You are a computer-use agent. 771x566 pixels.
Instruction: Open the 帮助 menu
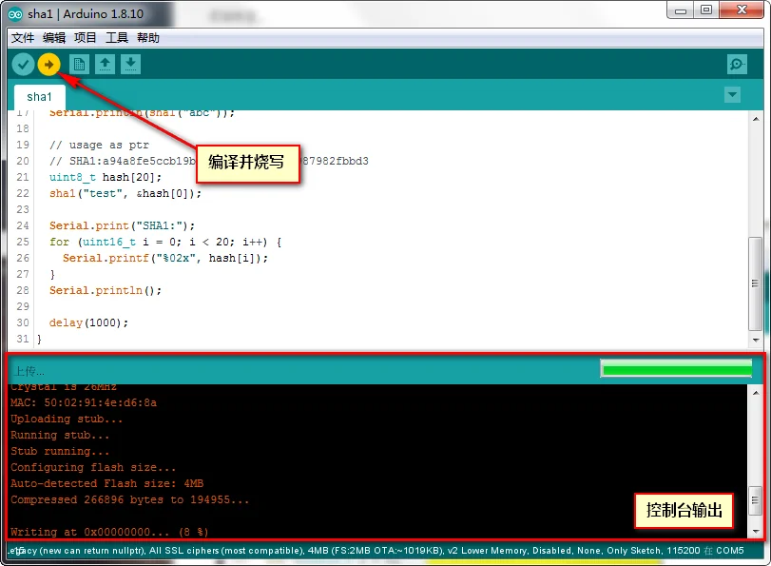148,38
